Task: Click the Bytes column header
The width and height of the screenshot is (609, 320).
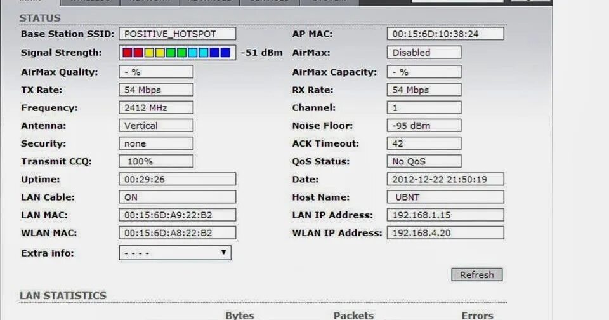Action: point(240,316)
